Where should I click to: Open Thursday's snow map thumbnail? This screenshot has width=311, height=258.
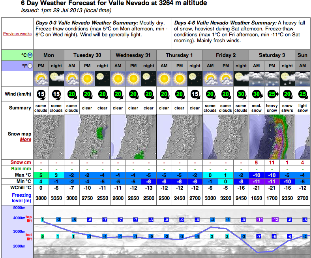click(x=180, y=137)
